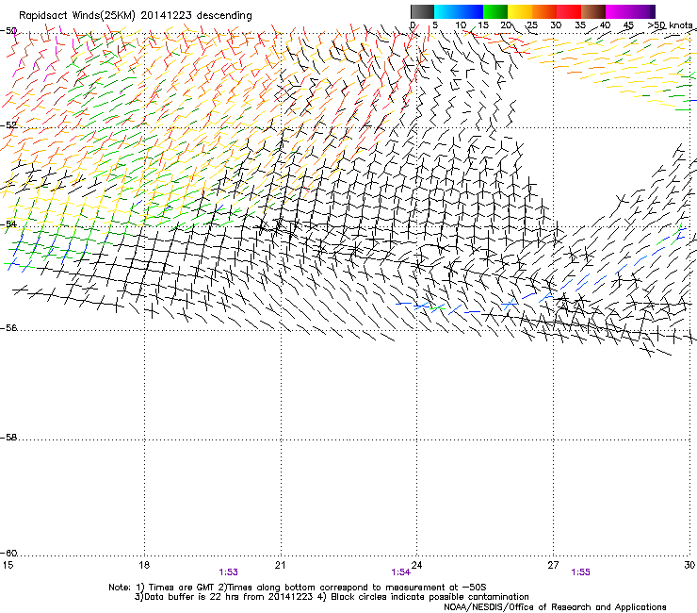This screenshot has height=613, width=697.
Task: Click the purple 1:53 time stamp
Action: pyautogui.click(x=228, y=572)
